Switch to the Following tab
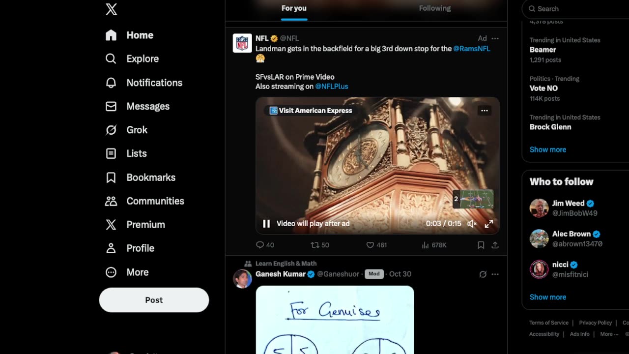Viewport: 629px width, 354px height. coord(435,8)
